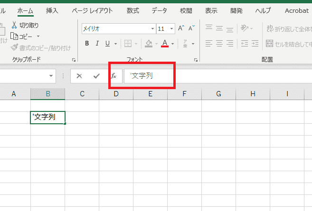Open the 挿入 (Insert) ribbon tab
The width and height of the screenshot is (312, 211).
coord(52,10)
